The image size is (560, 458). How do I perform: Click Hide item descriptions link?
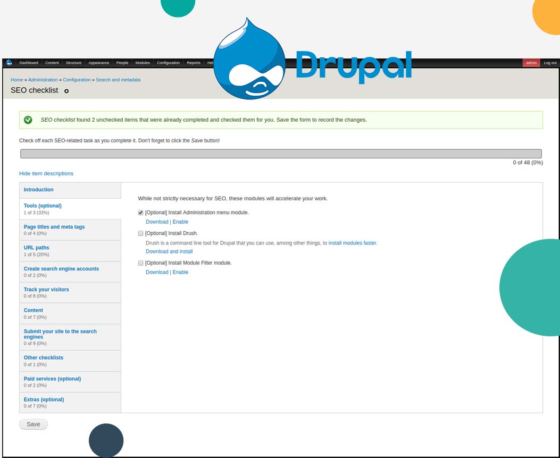click(x=46, y=173)
